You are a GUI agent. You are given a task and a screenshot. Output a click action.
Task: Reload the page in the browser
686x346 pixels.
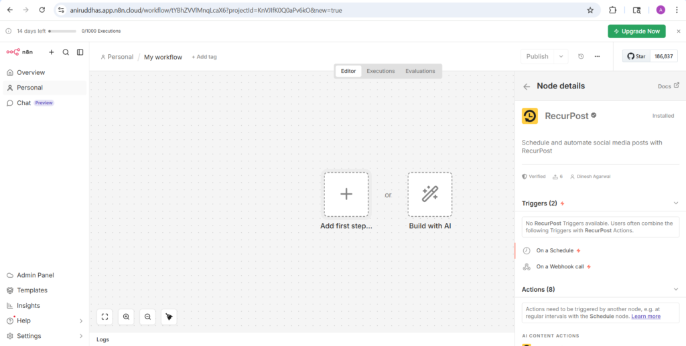pyautogui.click(x=42, y=10)
